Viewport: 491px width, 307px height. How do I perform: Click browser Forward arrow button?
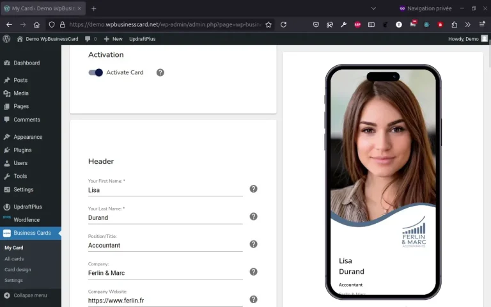pos(23,24)
